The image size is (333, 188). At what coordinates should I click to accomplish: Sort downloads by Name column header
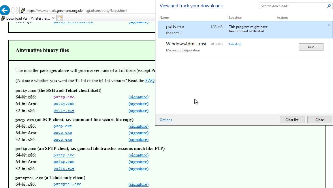[x=164, y=18]
